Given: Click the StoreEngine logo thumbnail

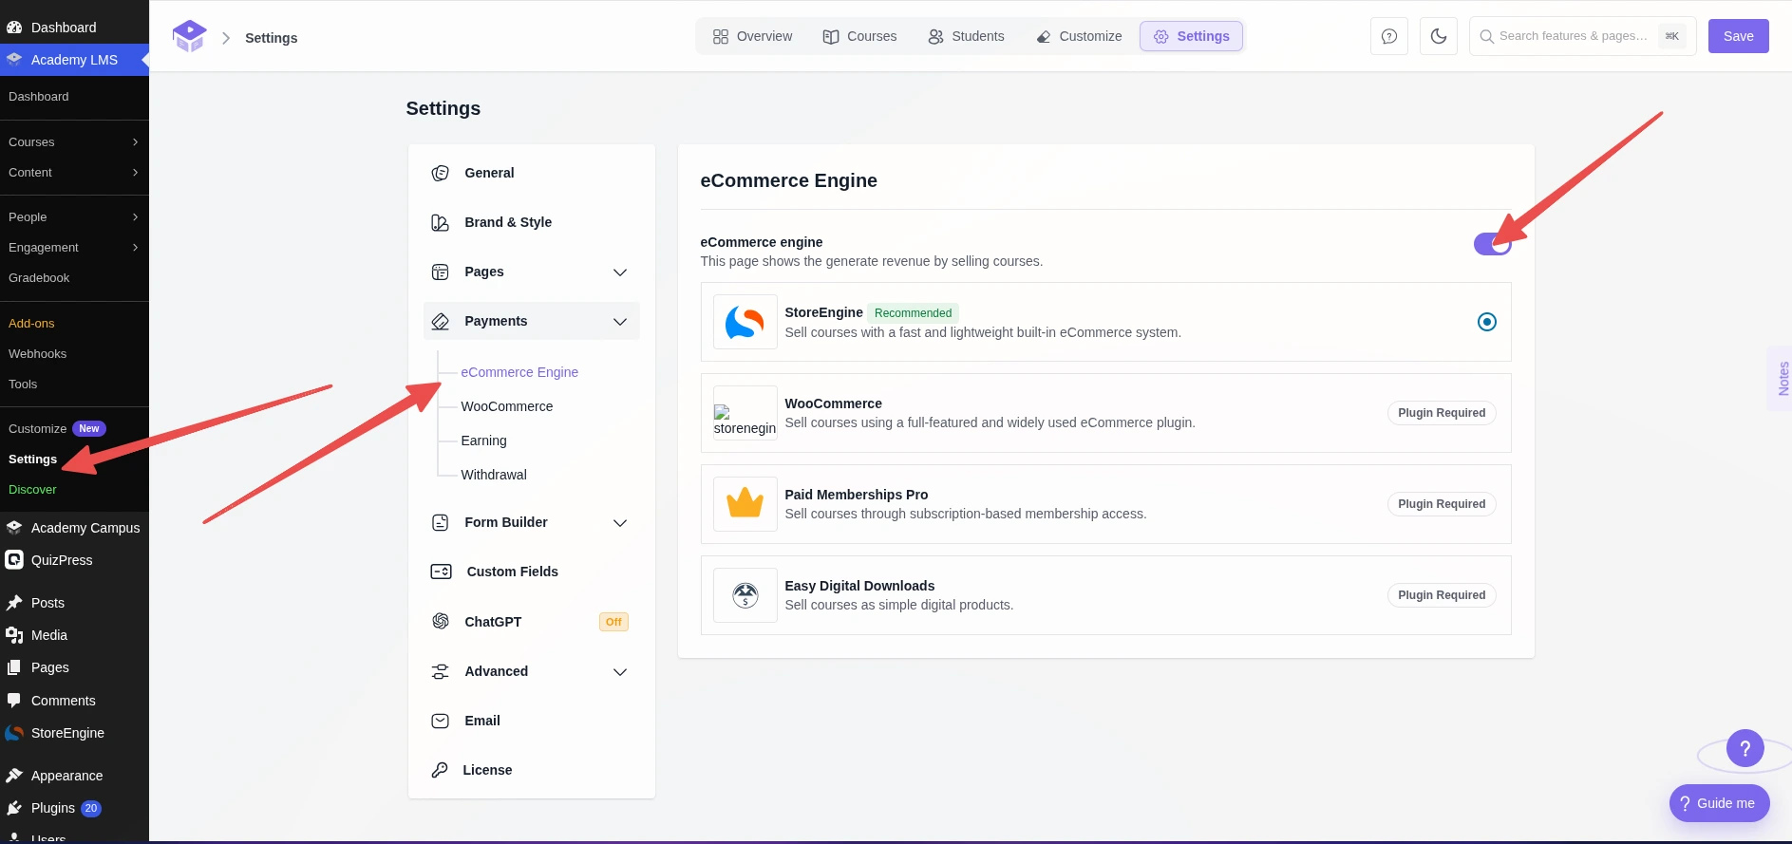Looking at the screenshot, I should point(745,322).
